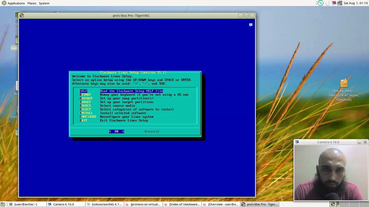369x207 pixels.
Task: Switch to vokoscreenNG taskbar item
Action: [104, 204]
